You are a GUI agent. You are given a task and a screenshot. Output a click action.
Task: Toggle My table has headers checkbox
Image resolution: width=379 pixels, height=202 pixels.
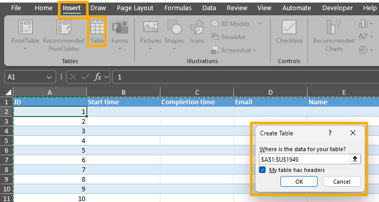[x=262, y=170]
